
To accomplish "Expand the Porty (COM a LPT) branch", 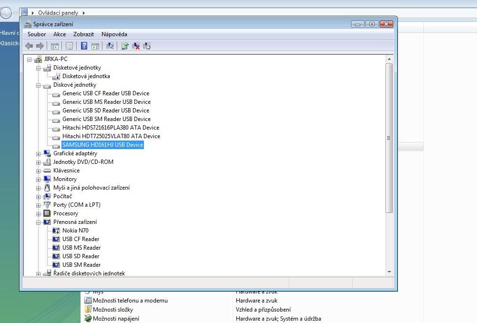I will 38,205.
